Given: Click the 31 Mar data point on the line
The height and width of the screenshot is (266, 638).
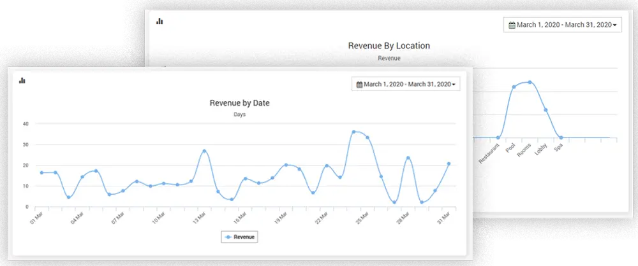Looking at the screenshot, I should coord(449,164).
